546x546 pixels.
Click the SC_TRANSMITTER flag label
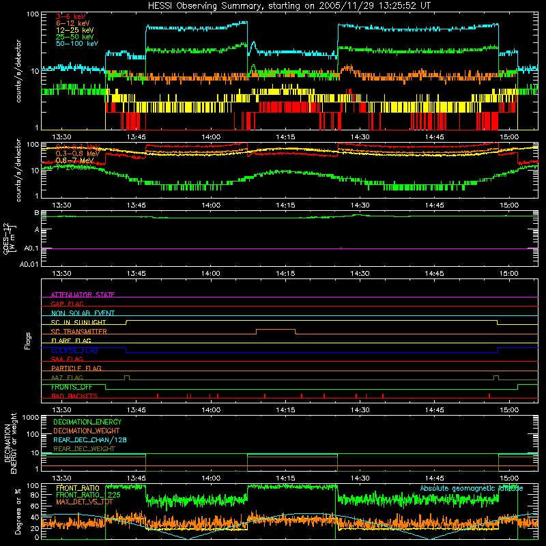point(78,332)
